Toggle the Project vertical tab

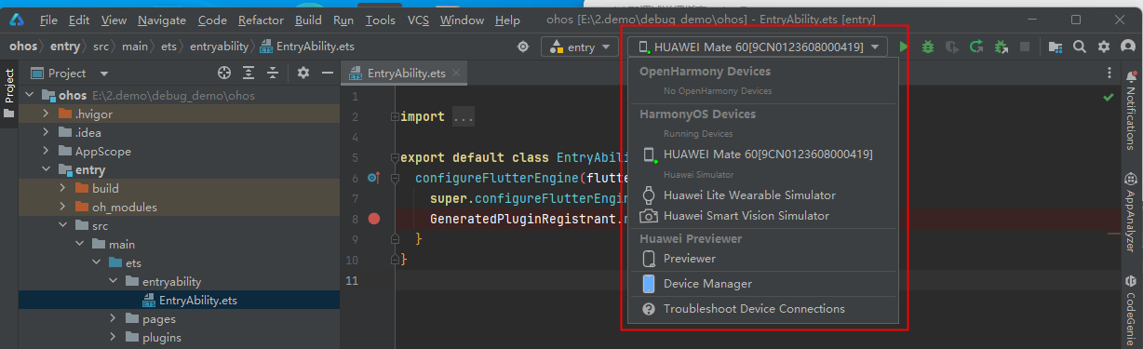pyautogui.click(x=9, y=93)
